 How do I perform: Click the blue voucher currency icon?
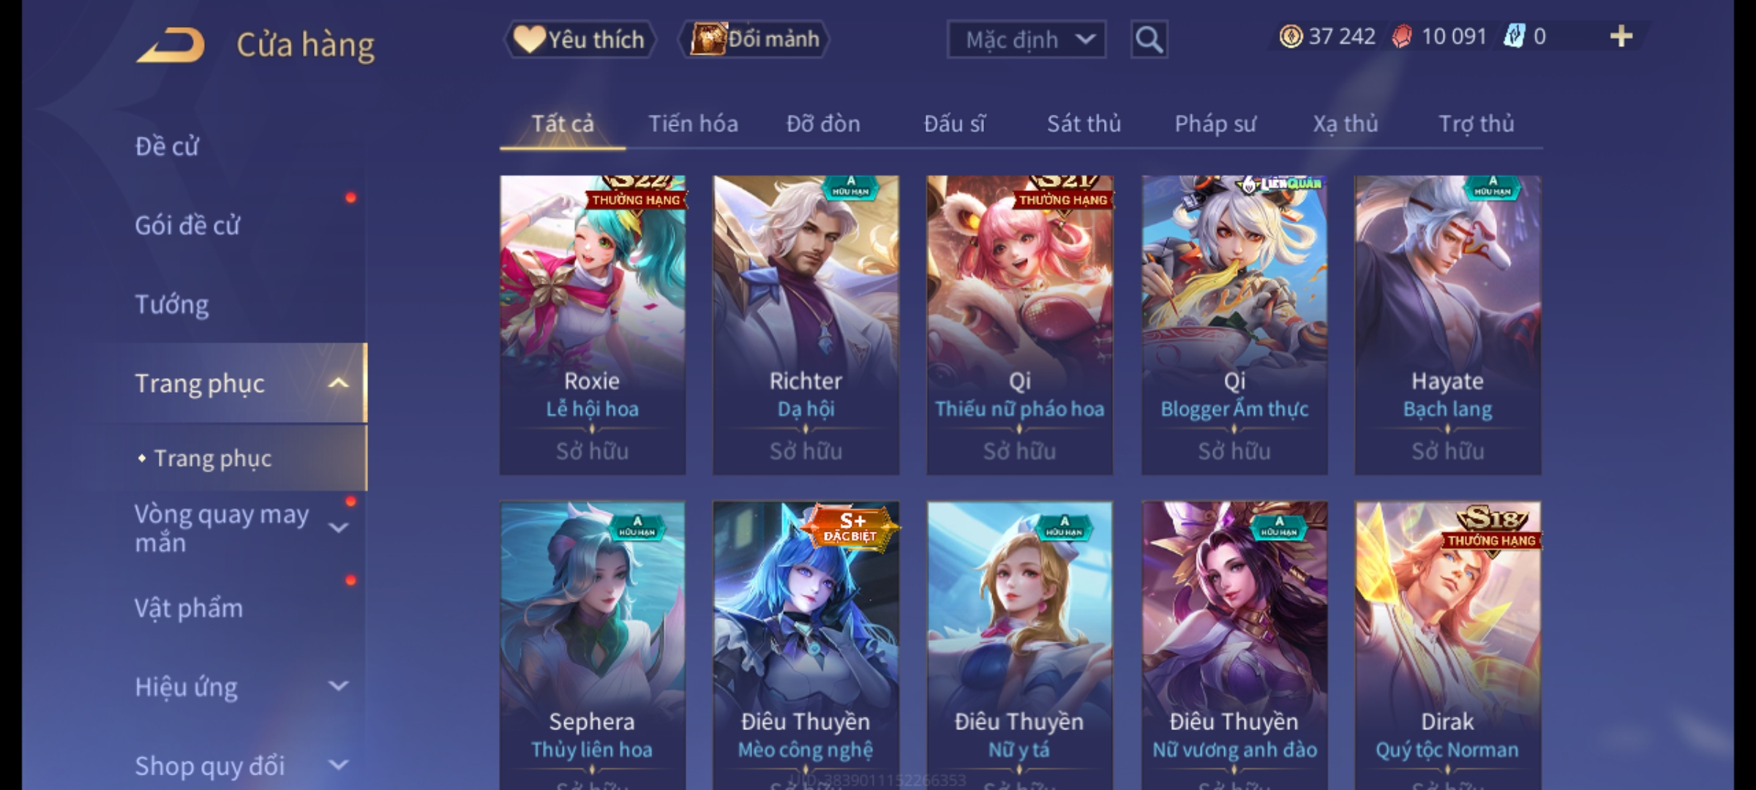click(1514, 37)
